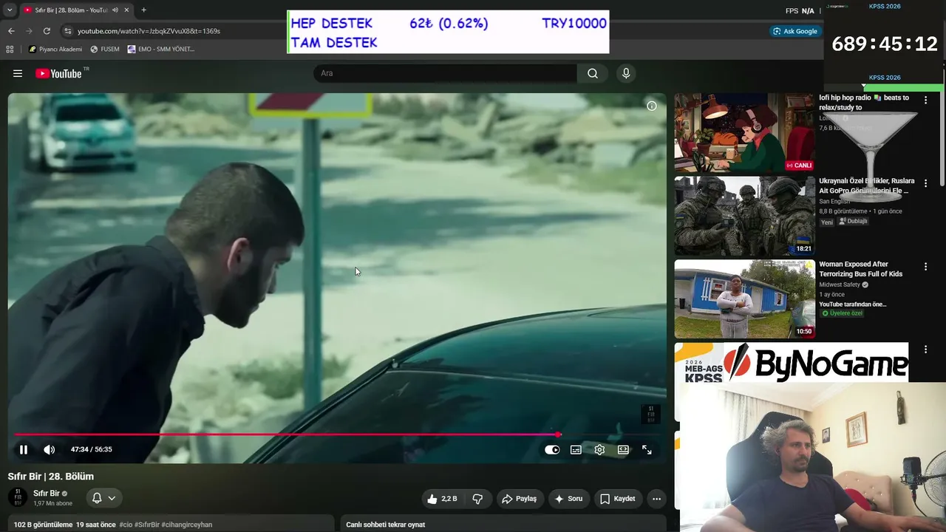This screenshot has height=532, width=946.
Task: Click the Dublajlı badge on the Ukraine video
Action: pos(853,222)
